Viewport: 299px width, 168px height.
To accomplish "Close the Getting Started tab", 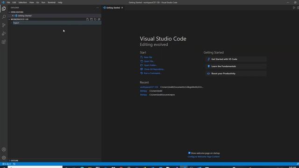I will coord(122,8).
